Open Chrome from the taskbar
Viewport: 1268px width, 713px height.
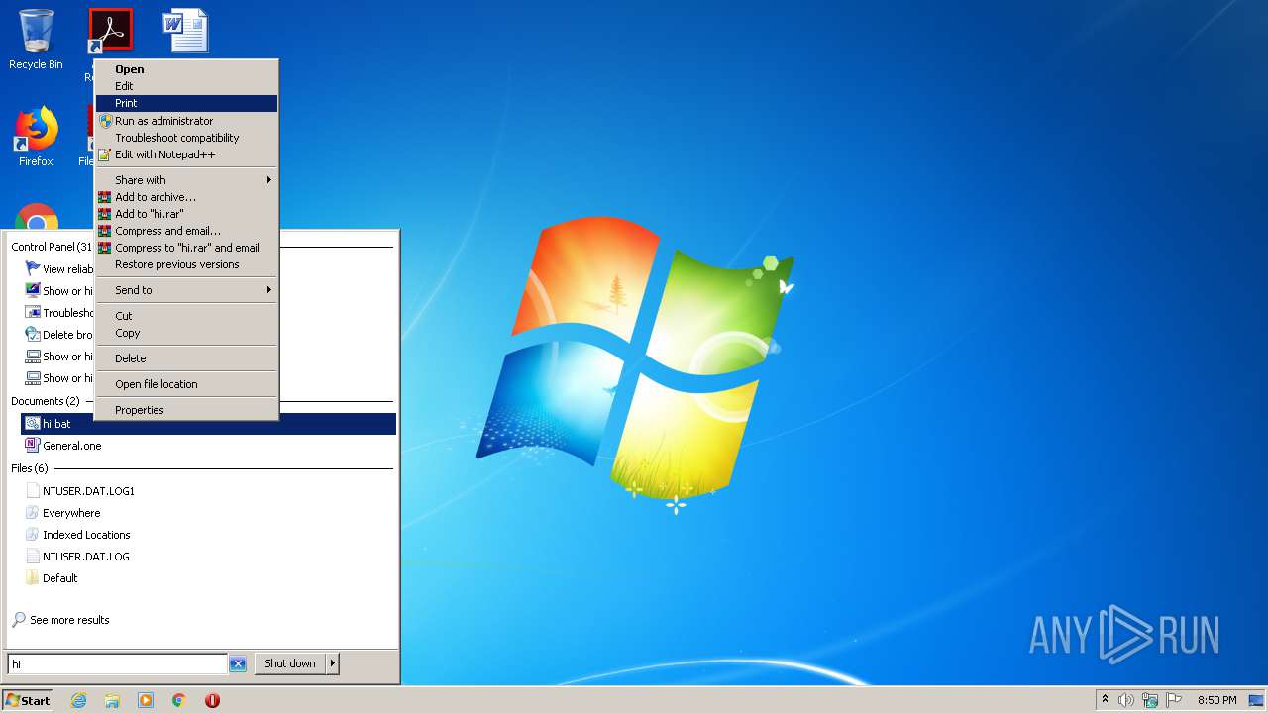pyautogui.click(x=179, y=700)
